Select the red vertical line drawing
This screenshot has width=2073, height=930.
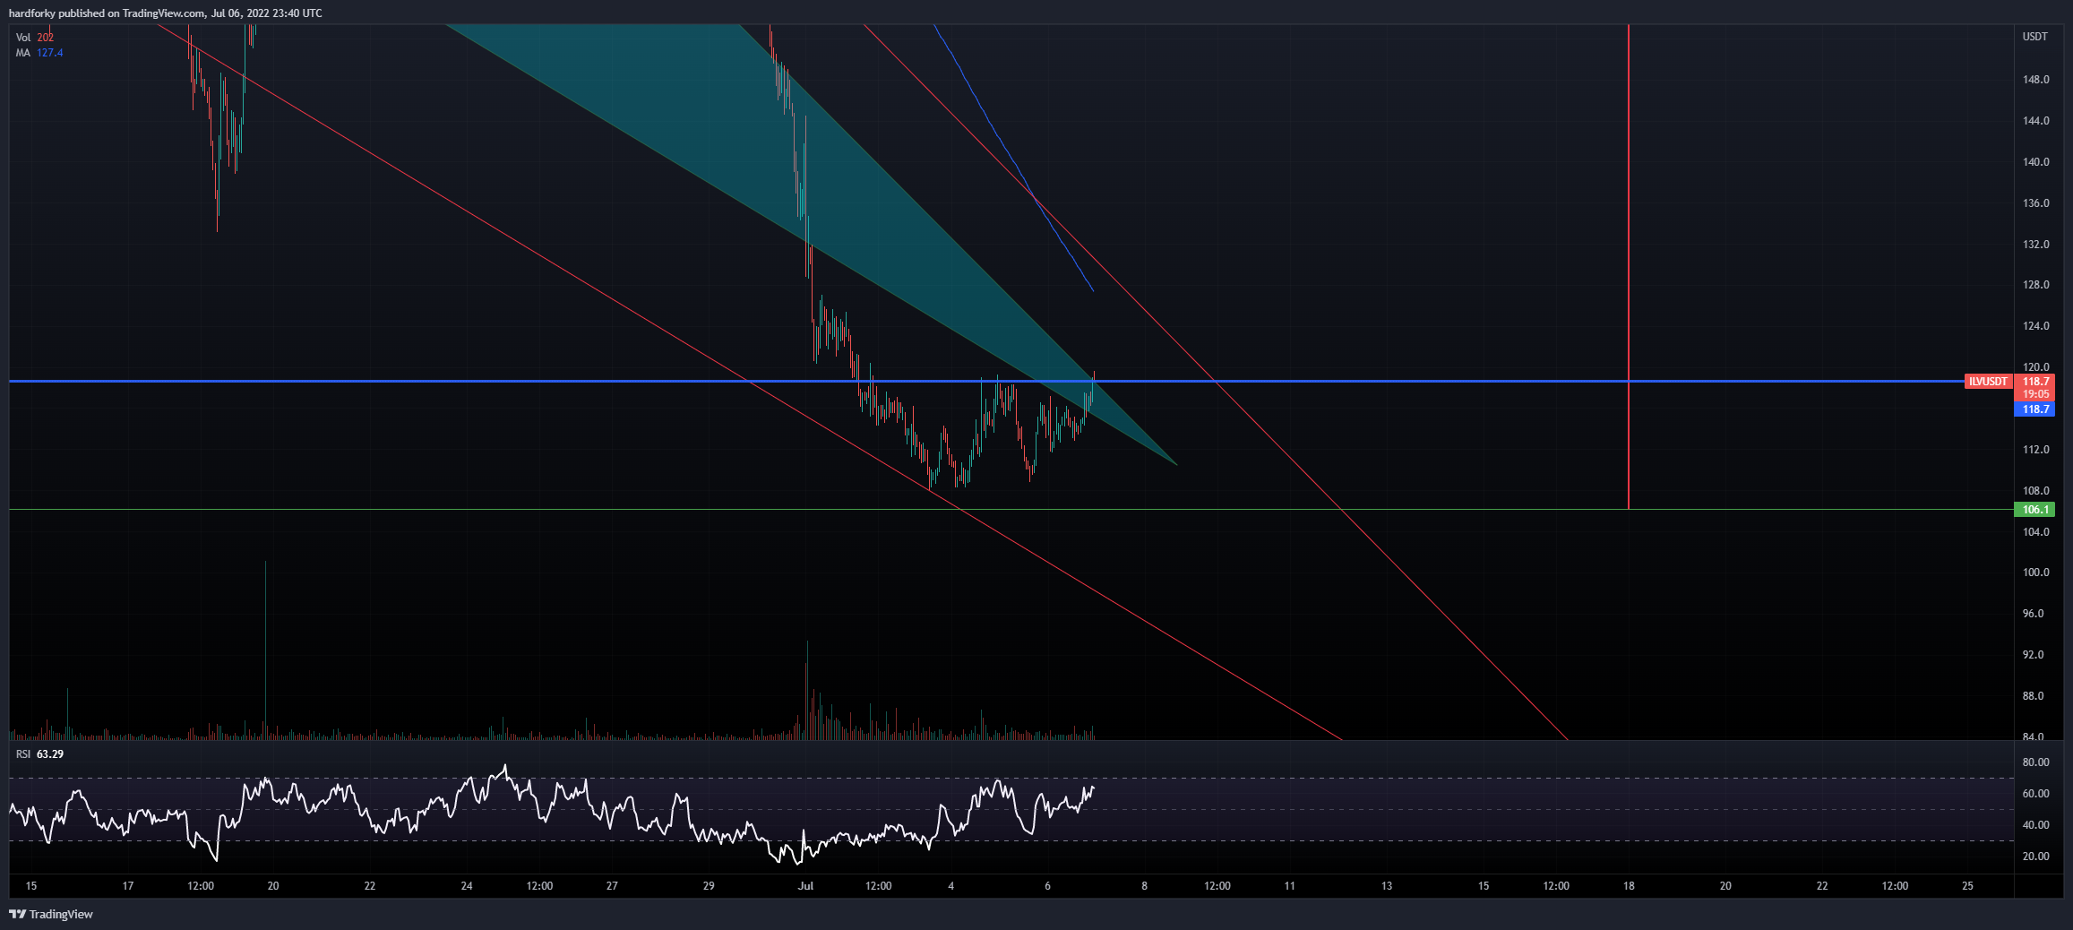pyautogui.click(x=1629, y=267)
